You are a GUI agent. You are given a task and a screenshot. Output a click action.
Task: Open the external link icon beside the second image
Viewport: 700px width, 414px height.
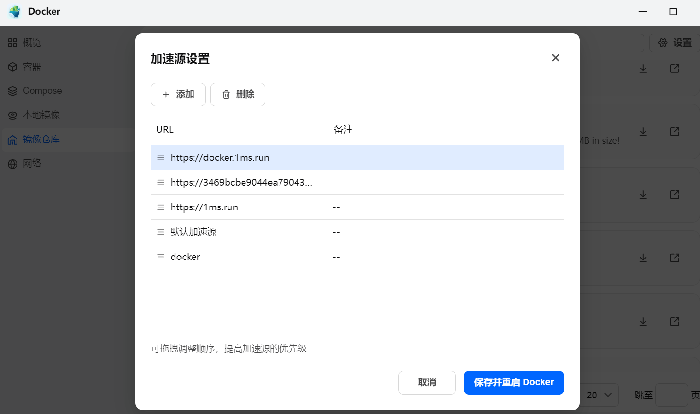(x=674, y=131)
